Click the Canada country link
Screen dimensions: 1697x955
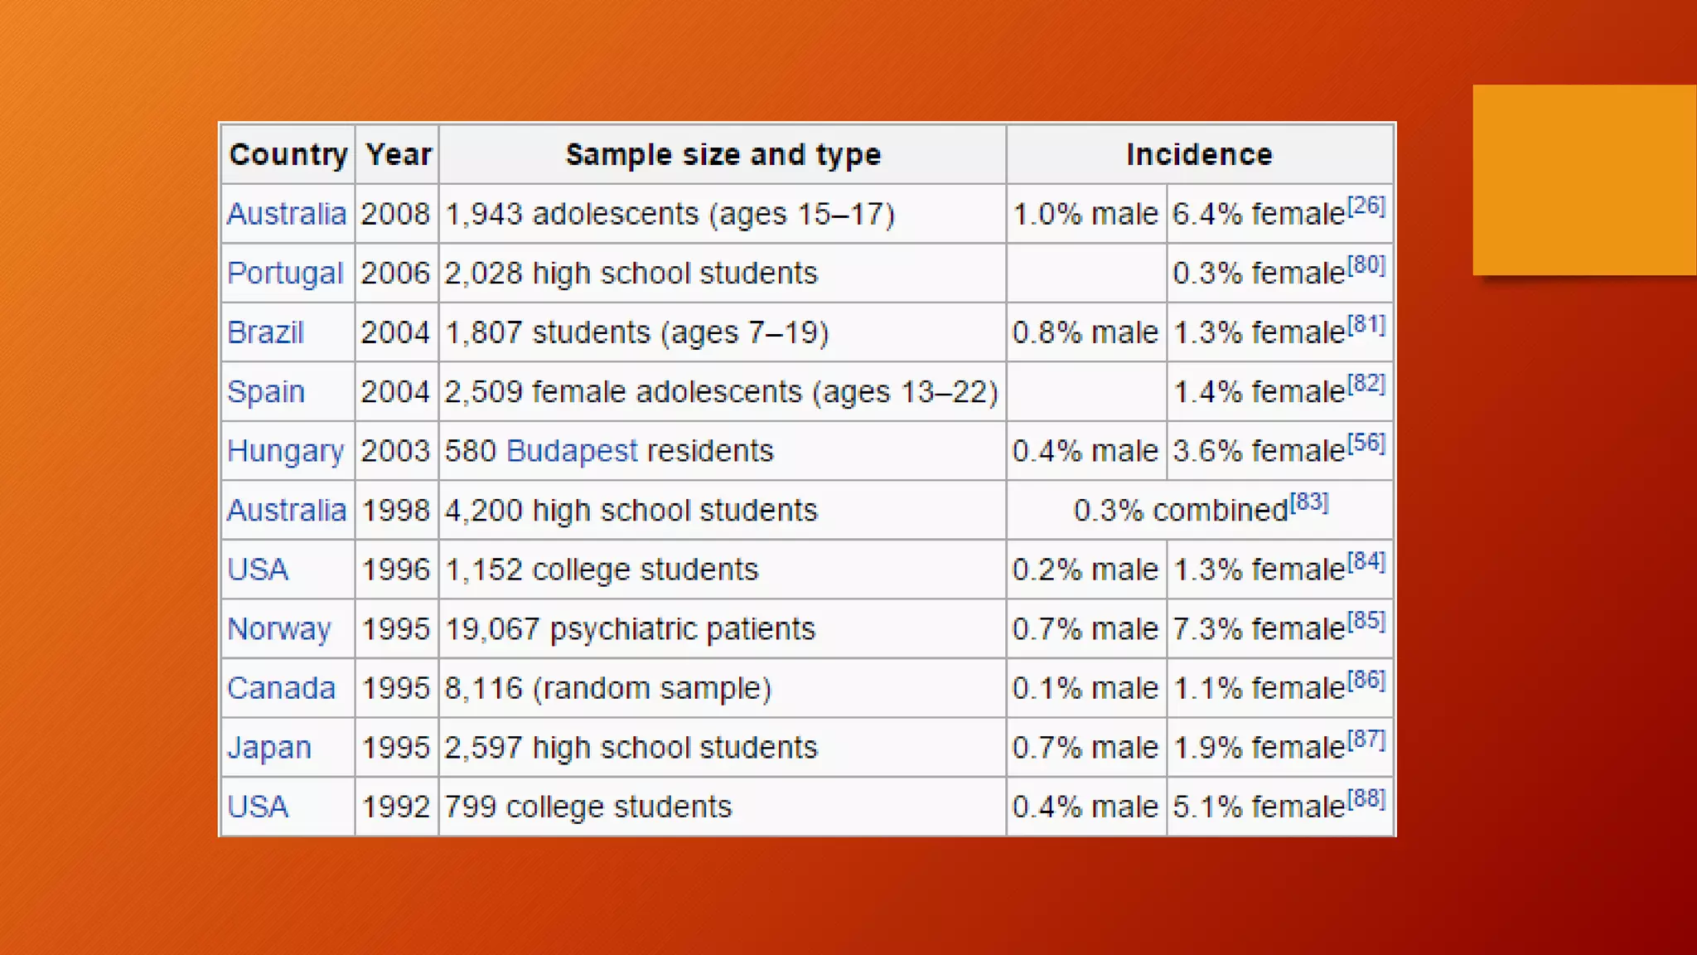pos(281,688)
